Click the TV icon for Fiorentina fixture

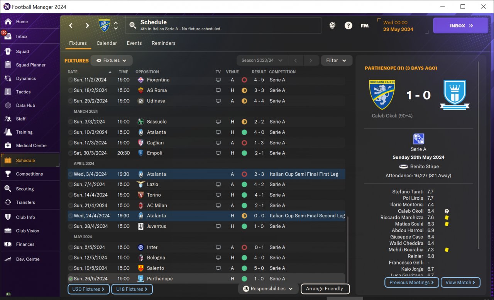click(x=218, y=80)
